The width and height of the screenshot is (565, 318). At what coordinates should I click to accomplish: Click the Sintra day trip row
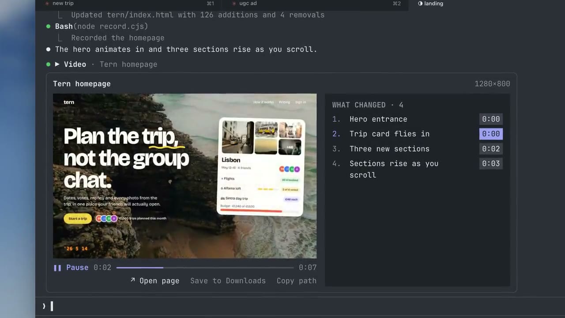(260, 199)
